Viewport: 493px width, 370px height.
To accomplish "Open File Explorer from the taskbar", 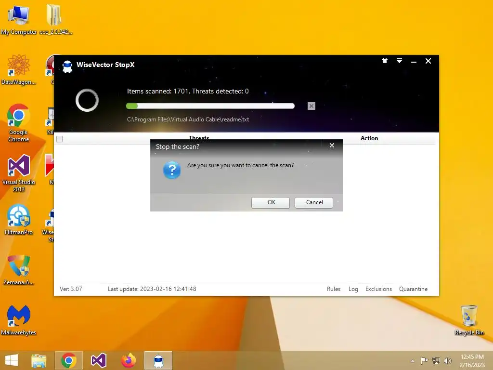I will pos(39,360).
